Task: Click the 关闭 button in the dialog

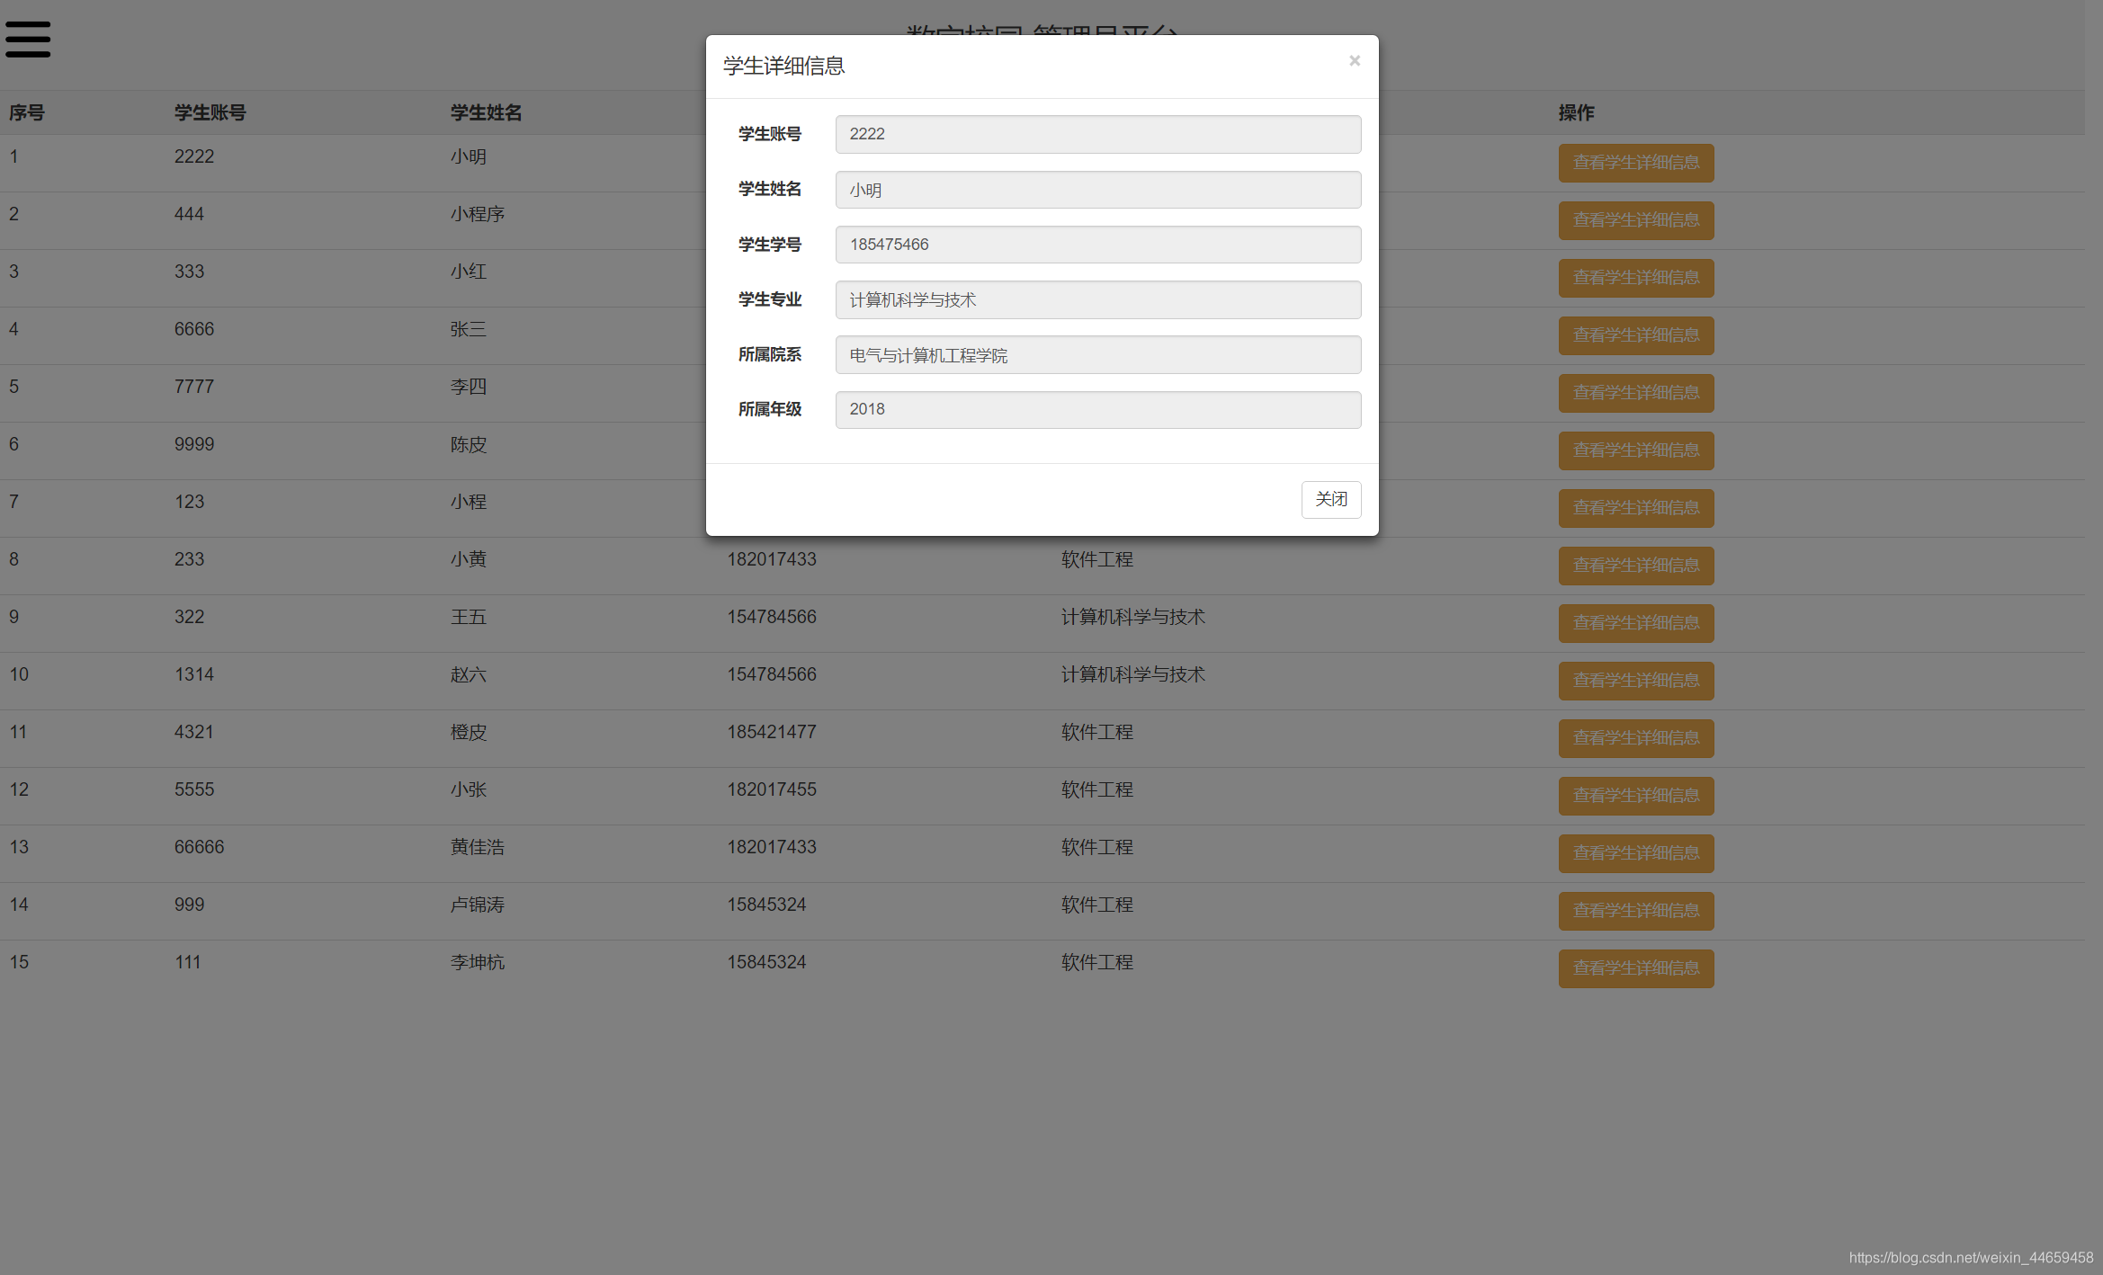Action: (1331, 499)
